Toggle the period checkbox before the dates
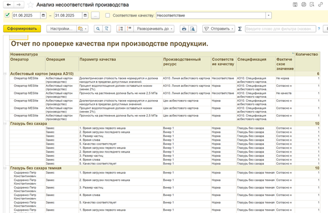Screen dimensions: 328x213 pos(7,15)
